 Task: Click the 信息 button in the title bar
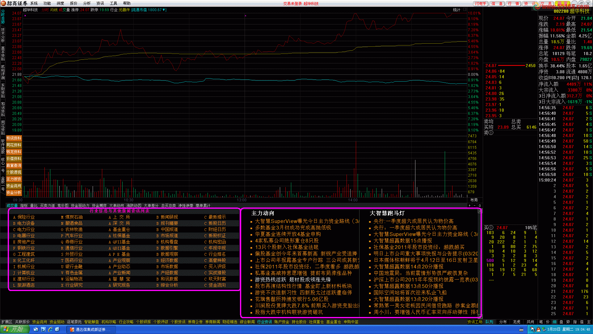click(497, 3)
